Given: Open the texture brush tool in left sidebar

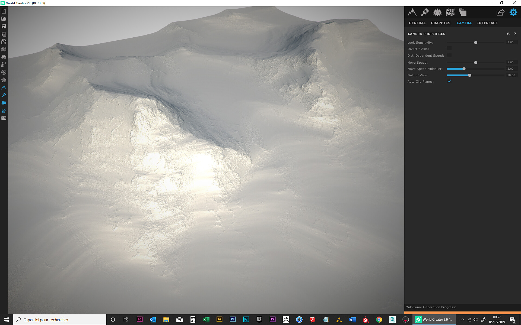Looking at the screenshot, I should pyautogui.click(x=4, y=95).
